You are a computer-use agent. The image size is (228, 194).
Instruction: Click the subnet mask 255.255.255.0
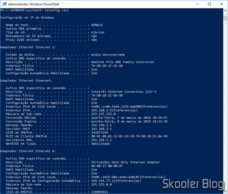[103, 114]
